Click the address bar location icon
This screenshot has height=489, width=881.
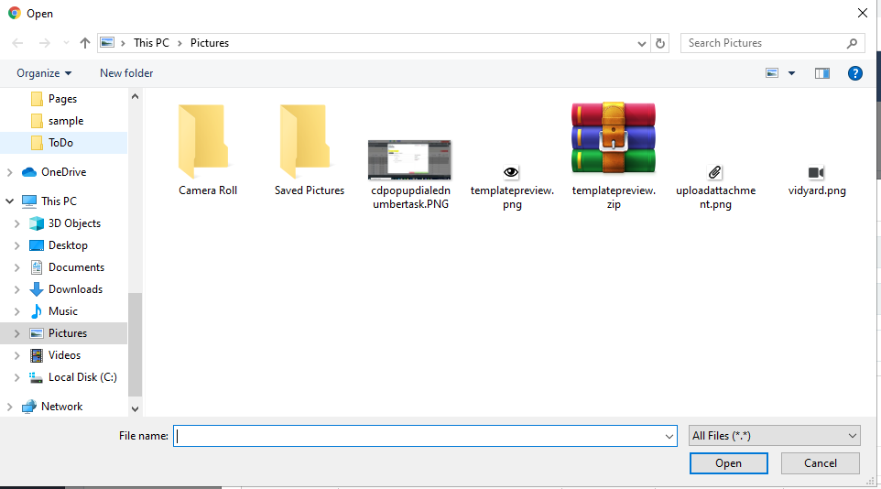[x=107, y=43]
